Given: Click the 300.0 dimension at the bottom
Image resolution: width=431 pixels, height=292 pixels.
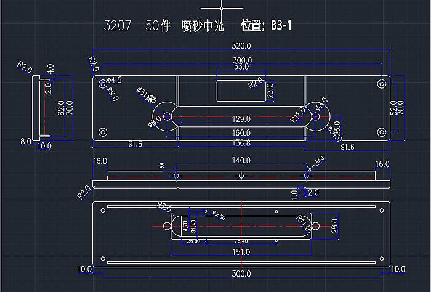Looking at the screenshot, I should tap(241, 274).
